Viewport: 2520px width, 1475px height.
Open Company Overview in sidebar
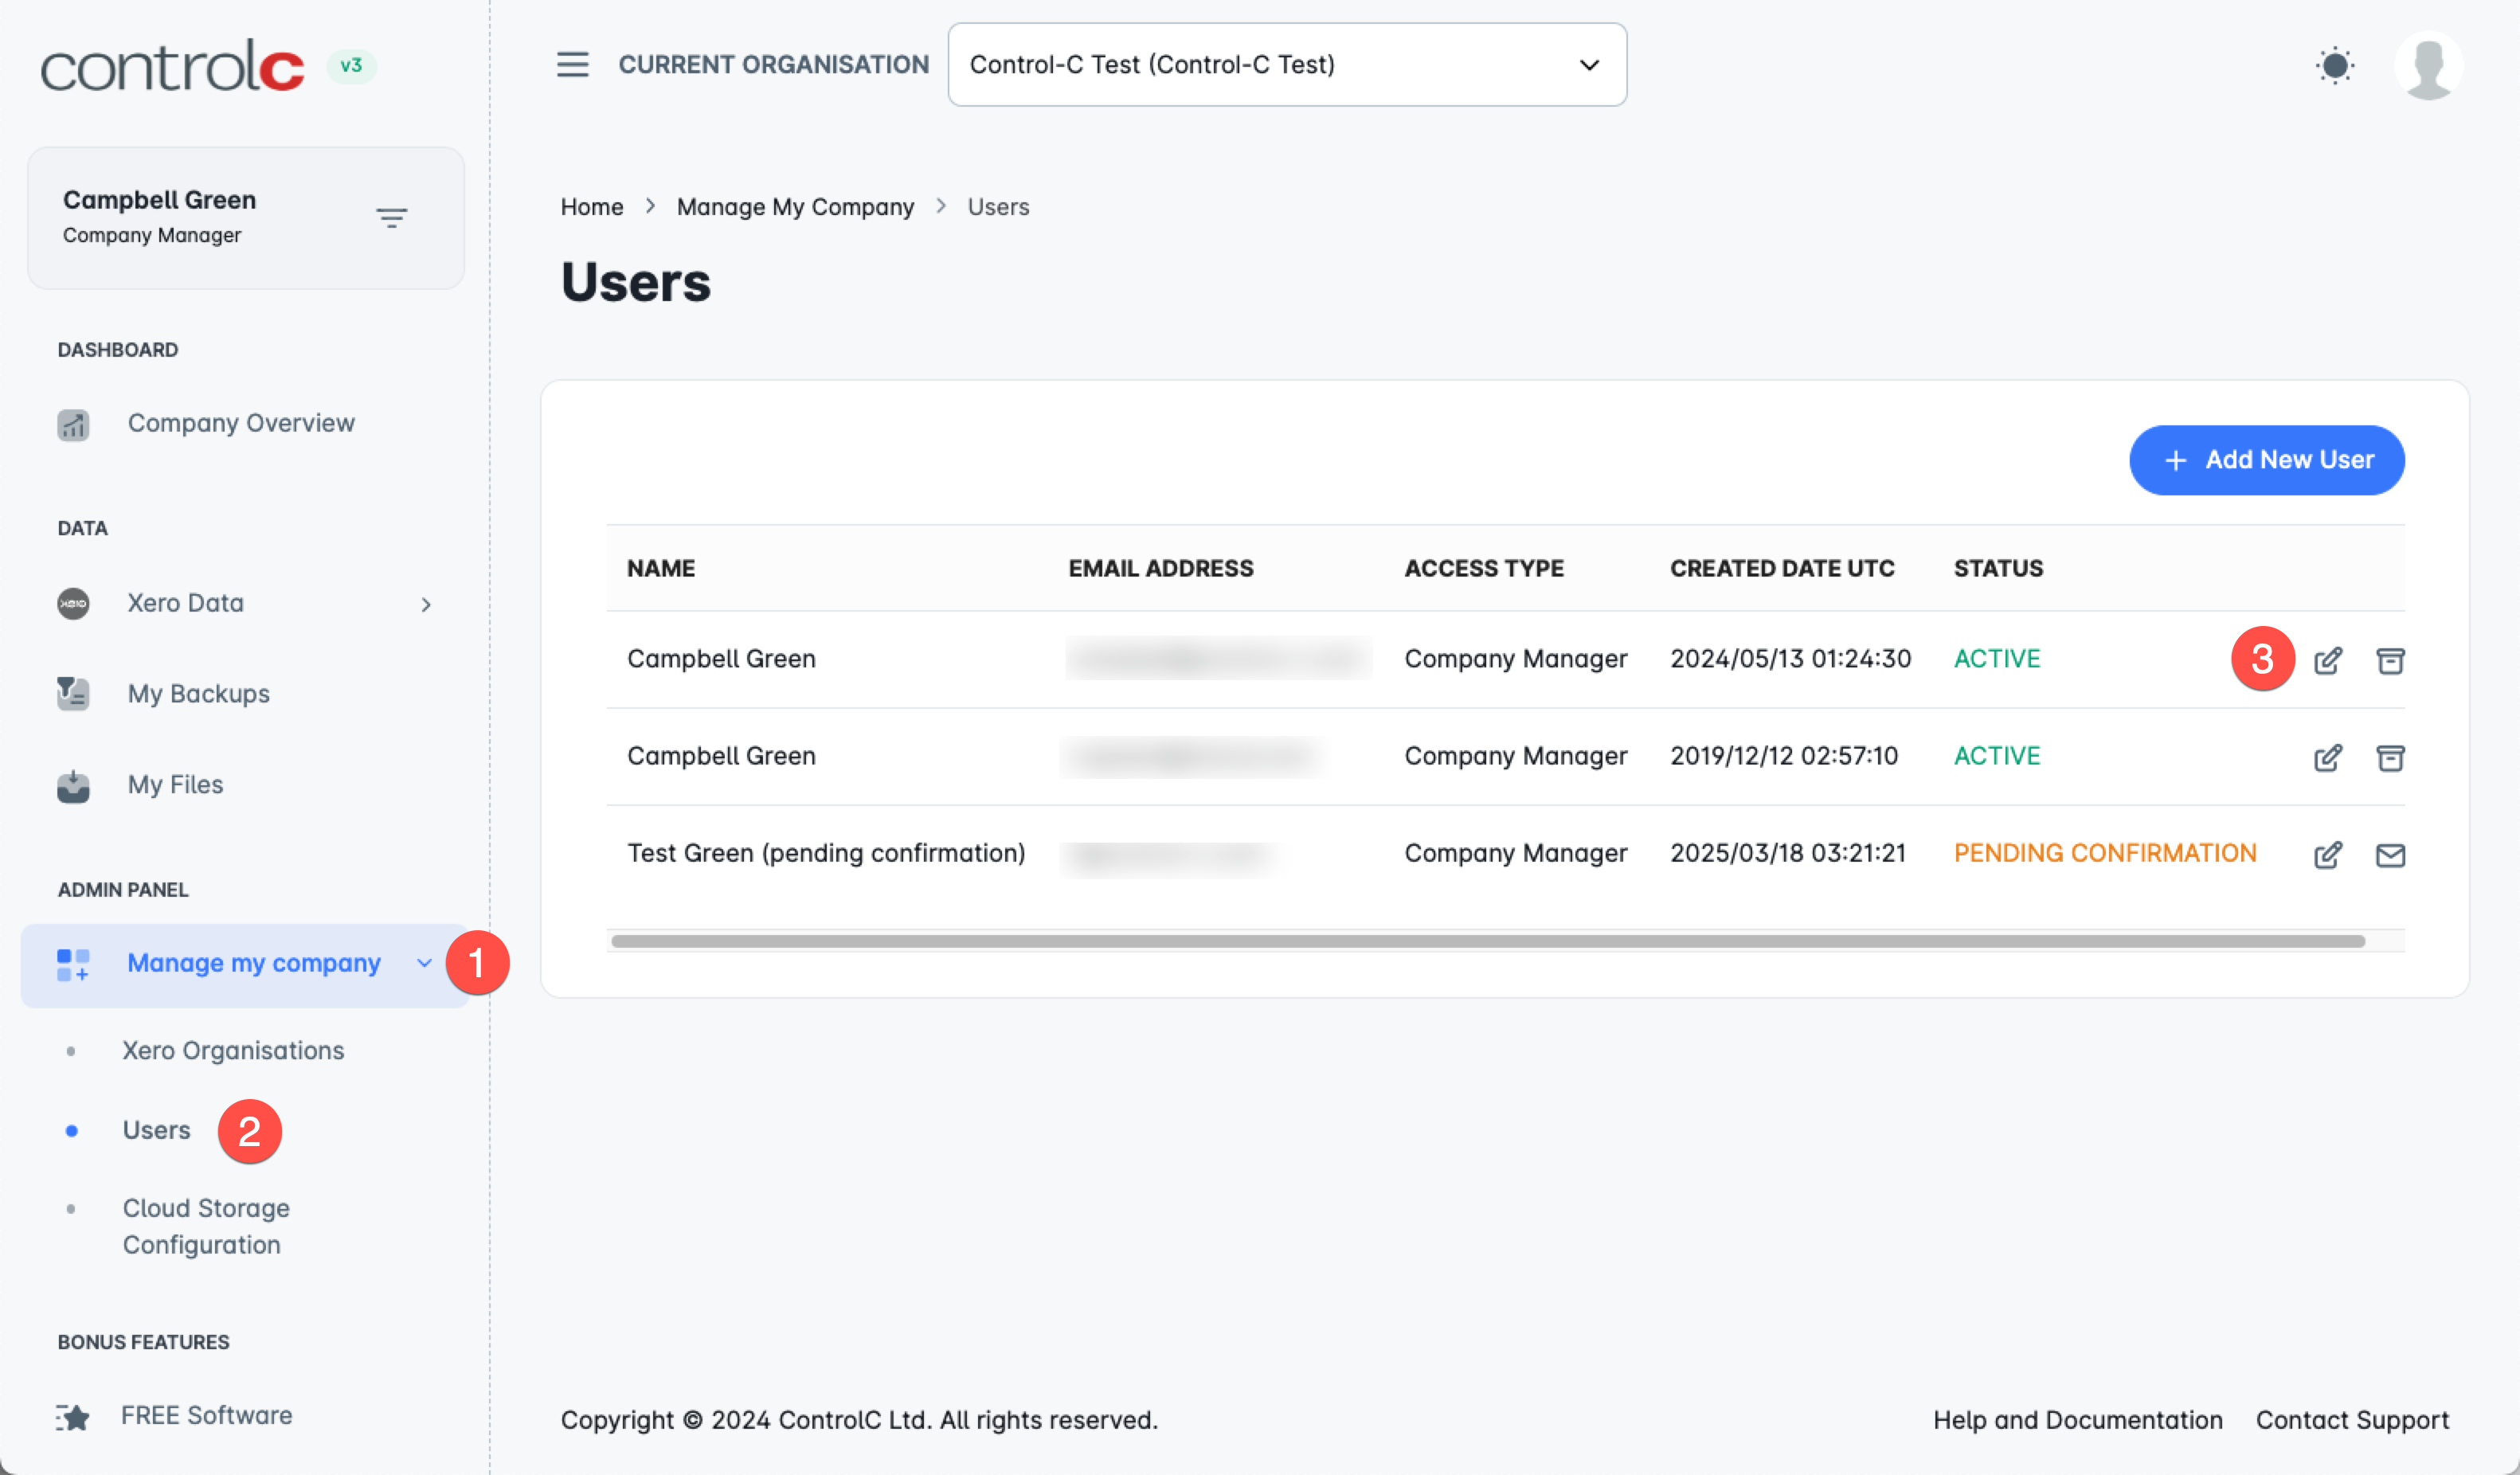coord(240,423)
